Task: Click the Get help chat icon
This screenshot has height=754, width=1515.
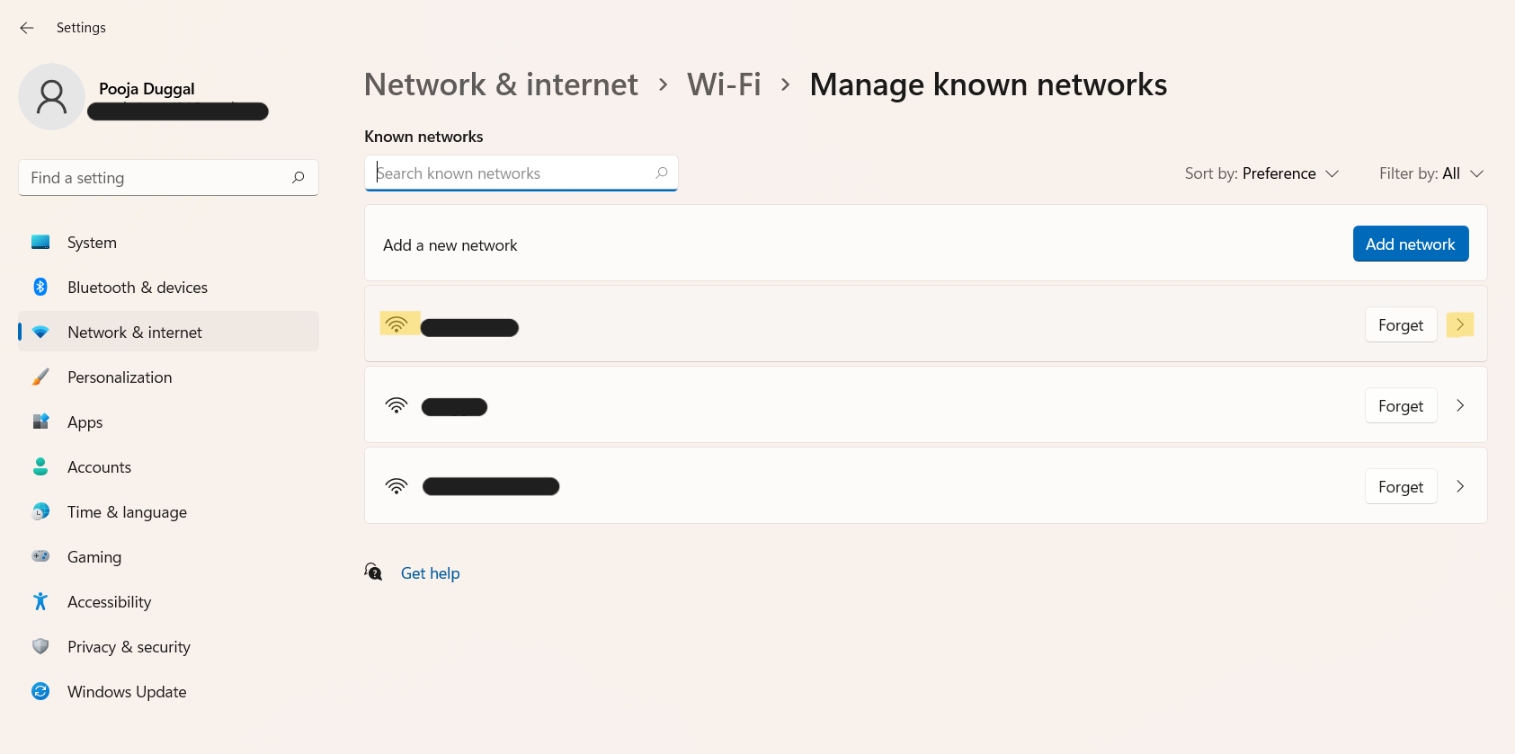Action: point(374,572)
